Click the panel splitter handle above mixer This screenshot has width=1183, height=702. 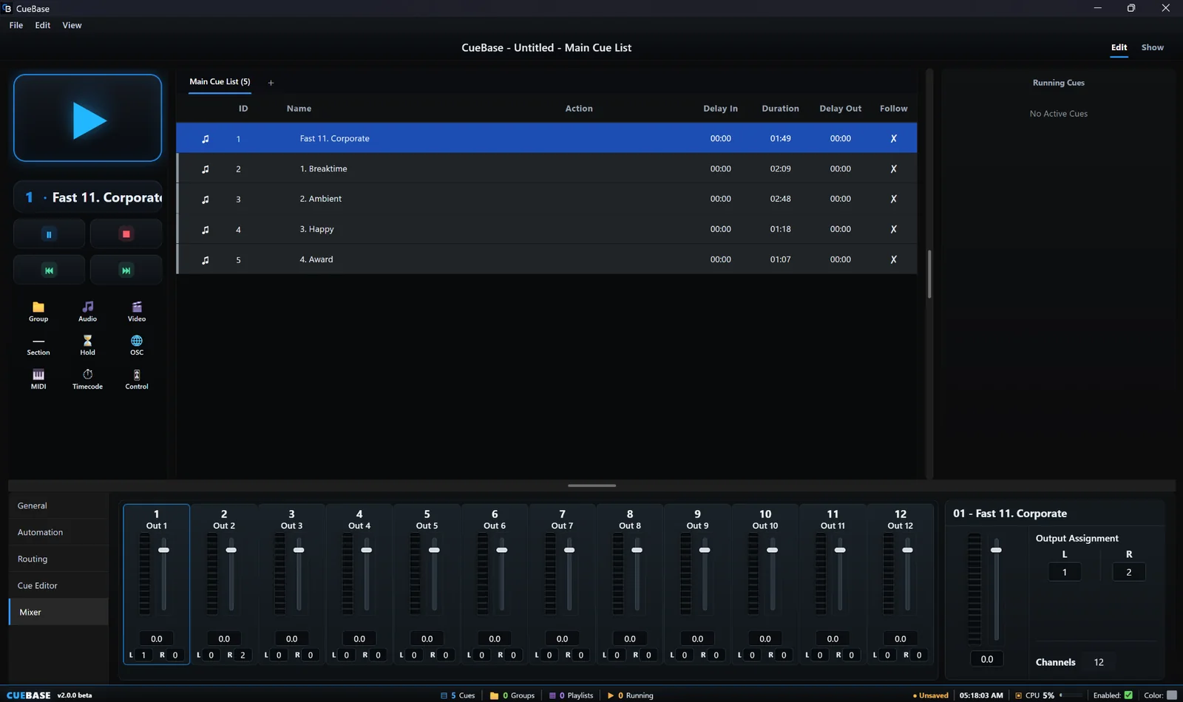591,485
